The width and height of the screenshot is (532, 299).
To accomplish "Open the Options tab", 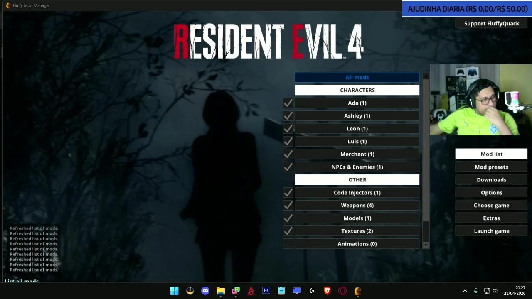I will [491, 193].
